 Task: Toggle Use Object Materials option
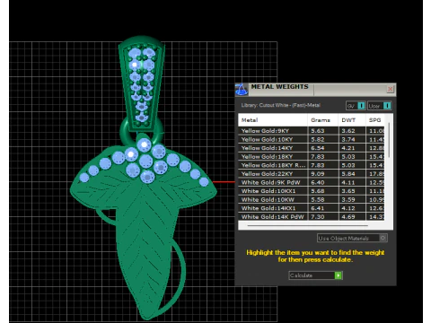coord(352,238)
